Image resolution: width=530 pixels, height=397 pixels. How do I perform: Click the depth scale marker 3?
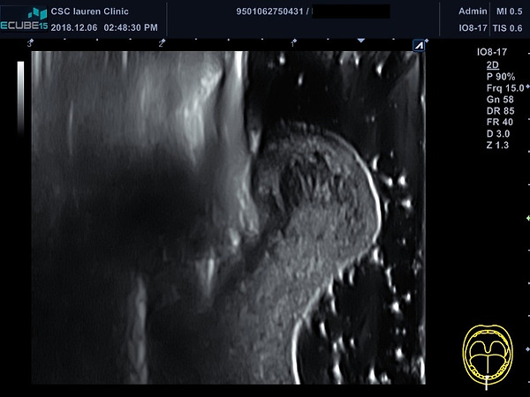(30, 43)
